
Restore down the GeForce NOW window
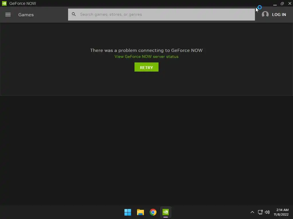pyautogui.click(x=282, y=3)
